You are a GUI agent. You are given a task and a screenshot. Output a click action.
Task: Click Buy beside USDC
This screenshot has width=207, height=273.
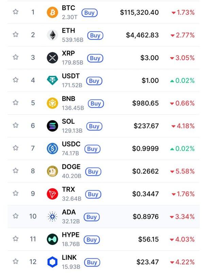click(x=92, y=149)
